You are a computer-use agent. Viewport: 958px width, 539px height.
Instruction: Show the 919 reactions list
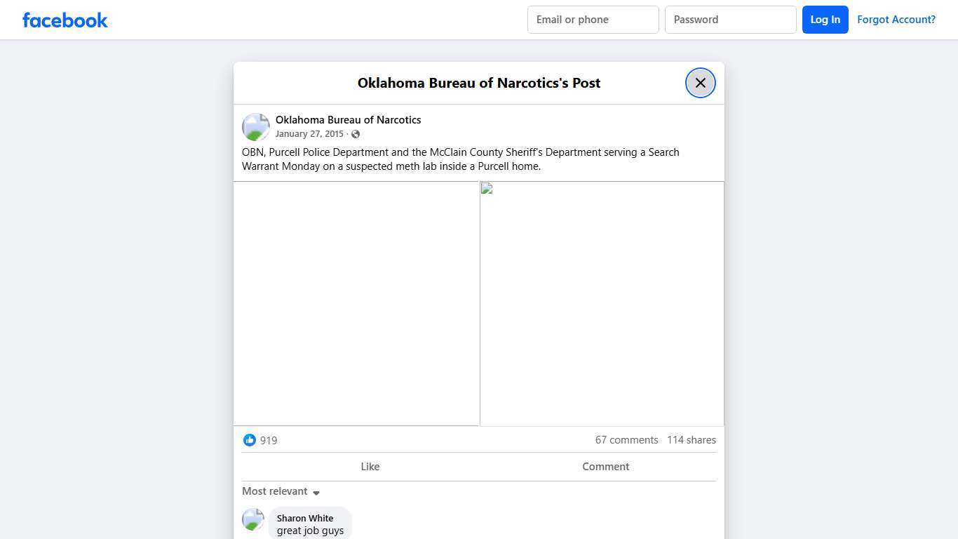pos(269,441)
